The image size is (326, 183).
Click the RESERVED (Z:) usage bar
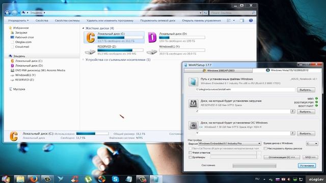point(120,50)
